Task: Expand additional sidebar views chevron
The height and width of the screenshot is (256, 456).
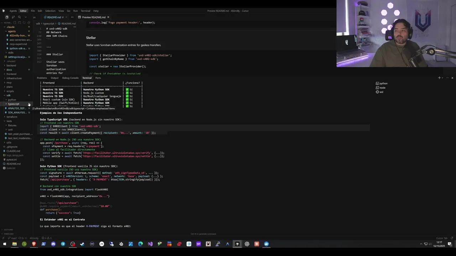Action: (x=26, y=17)
